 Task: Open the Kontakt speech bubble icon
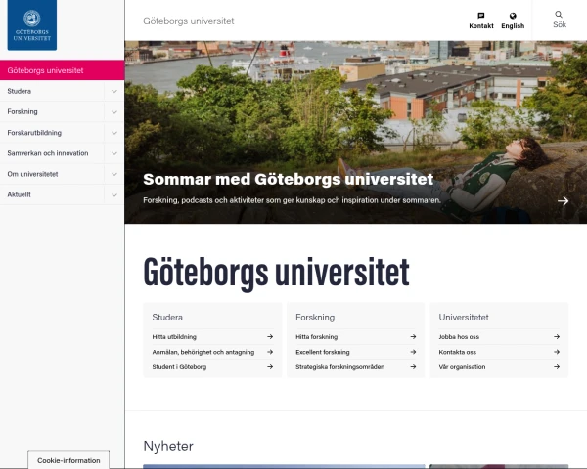tap(481, 16)
